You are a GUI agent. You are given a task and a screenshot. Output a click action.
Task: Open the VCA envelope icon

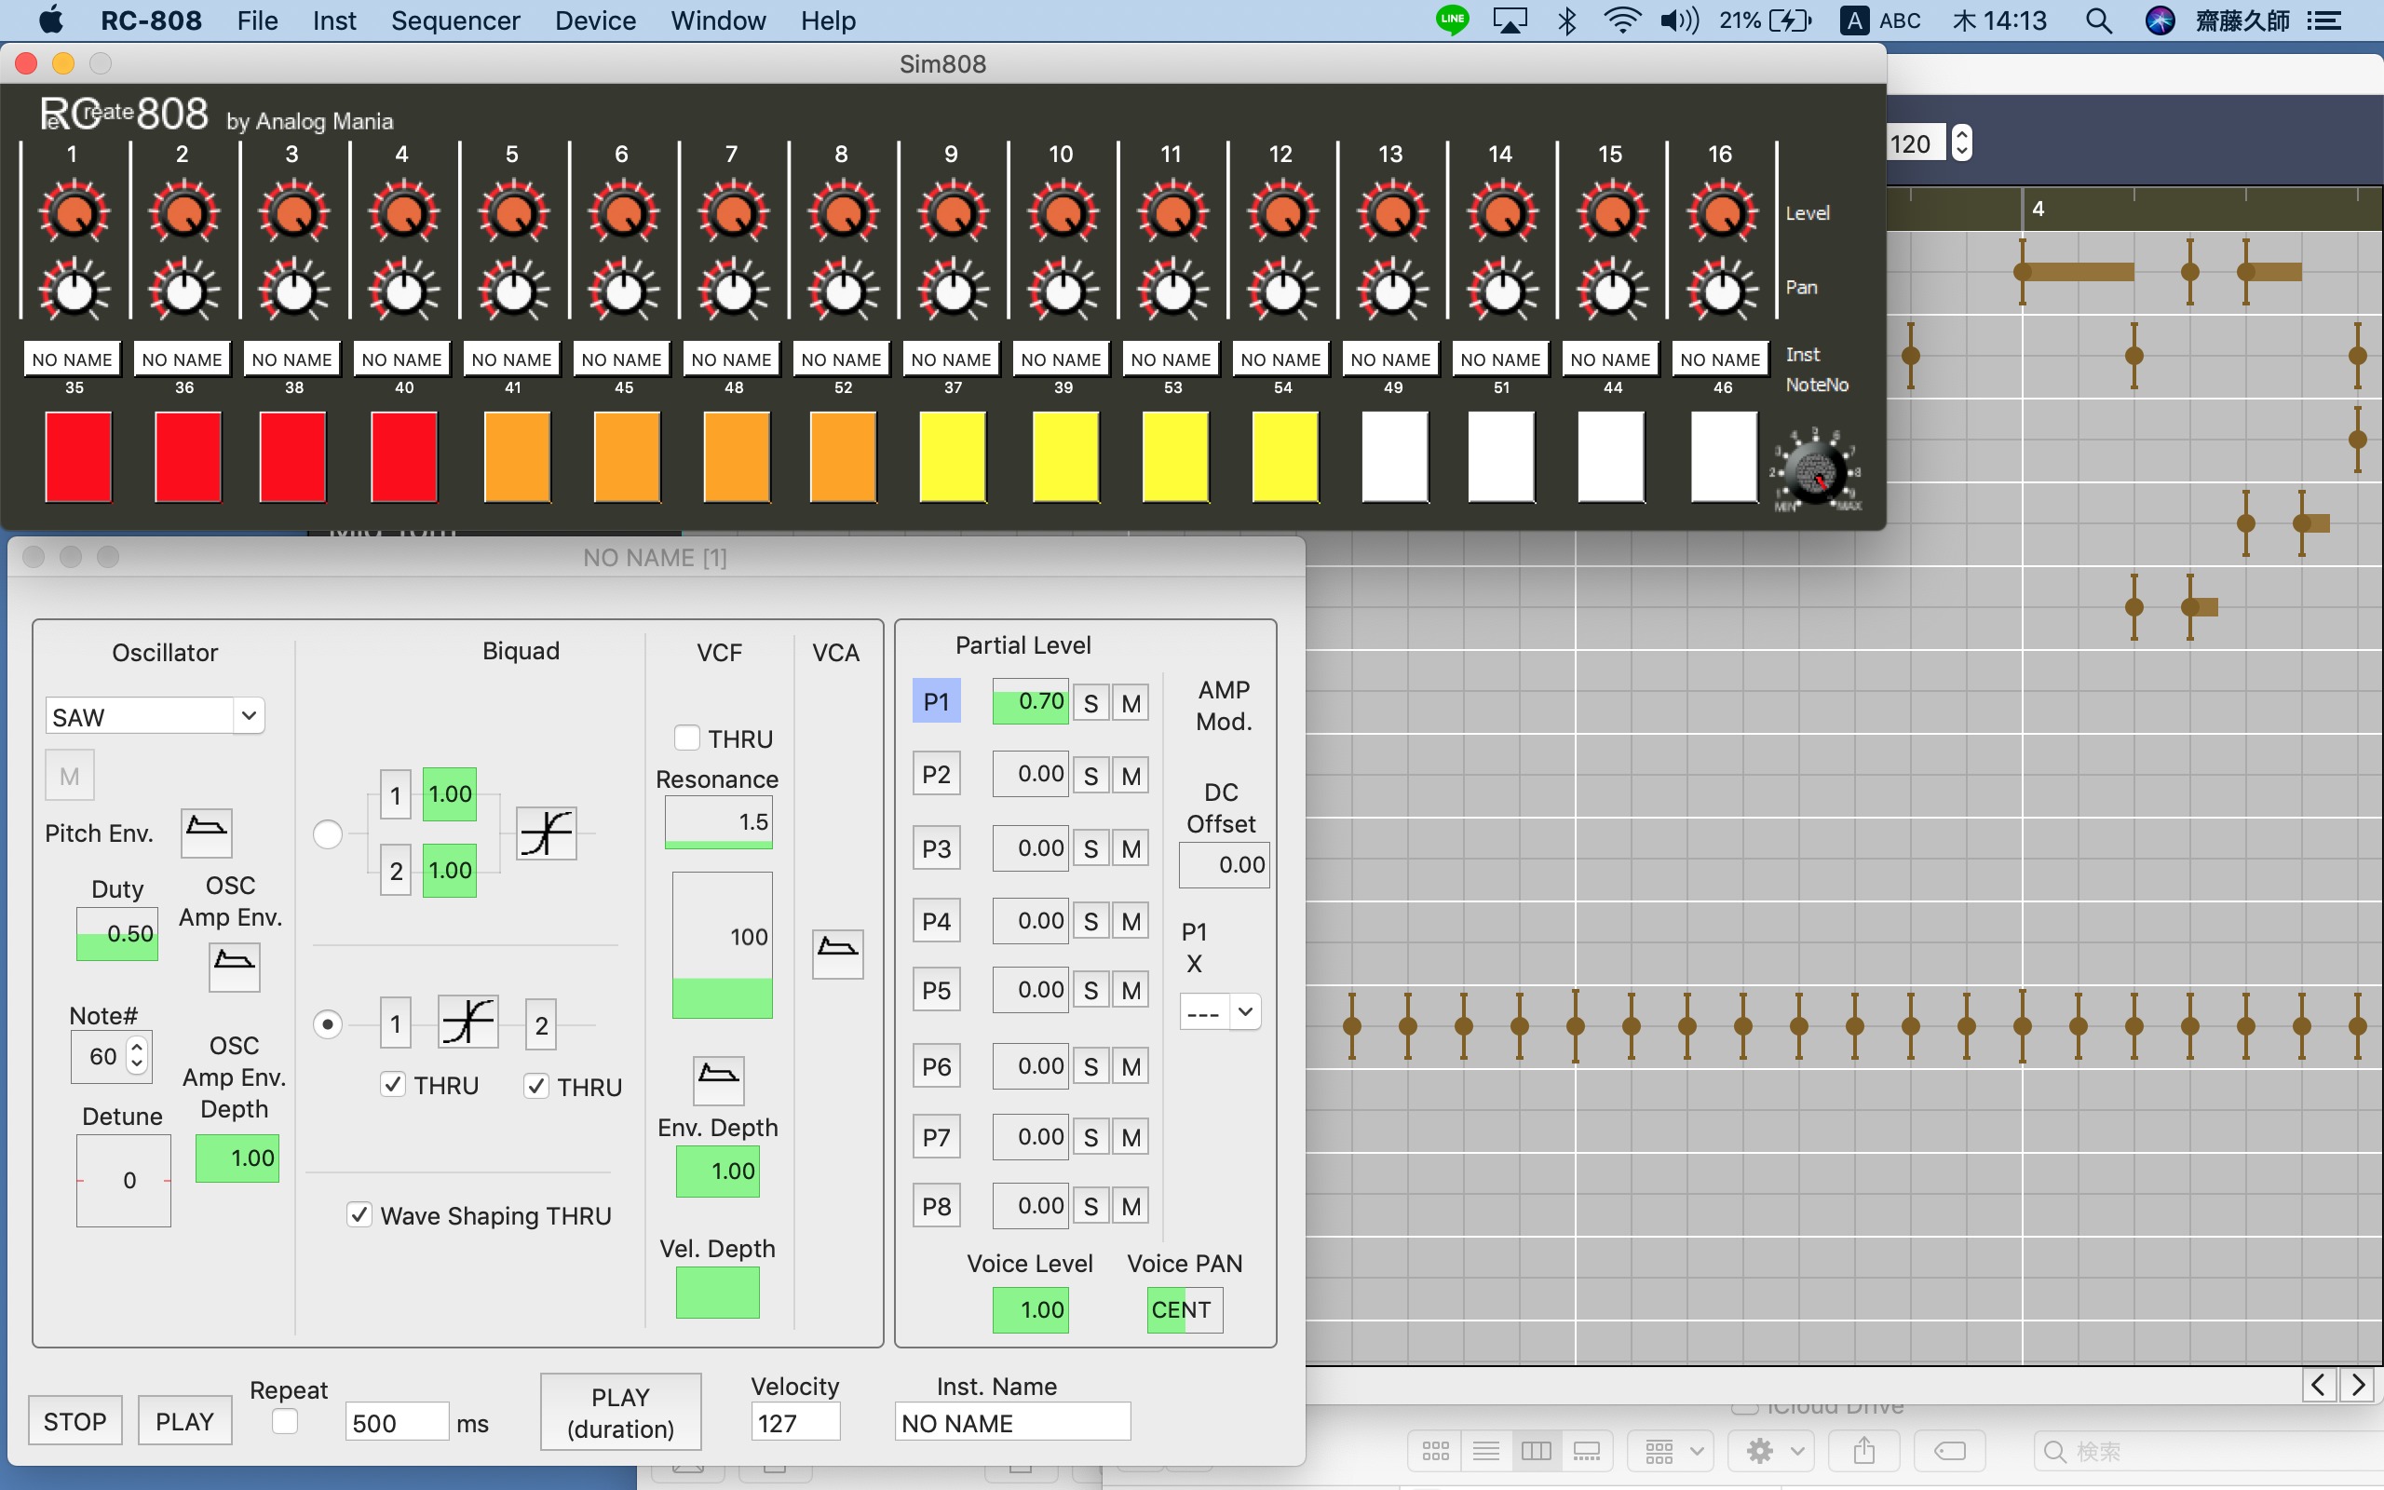(x=837, y=953)
